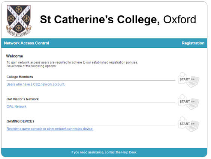Click the Nova et Vetera motto ribbon
The image size is (211, 159).
(19, 32)
